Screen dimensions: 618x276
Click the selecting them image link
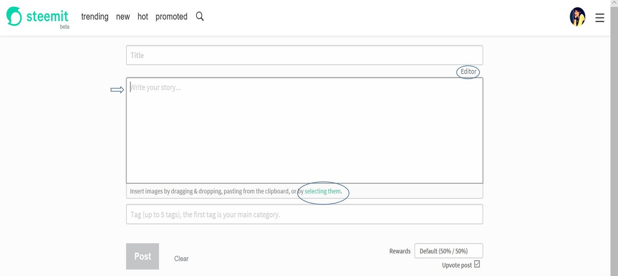click(323, 191)
